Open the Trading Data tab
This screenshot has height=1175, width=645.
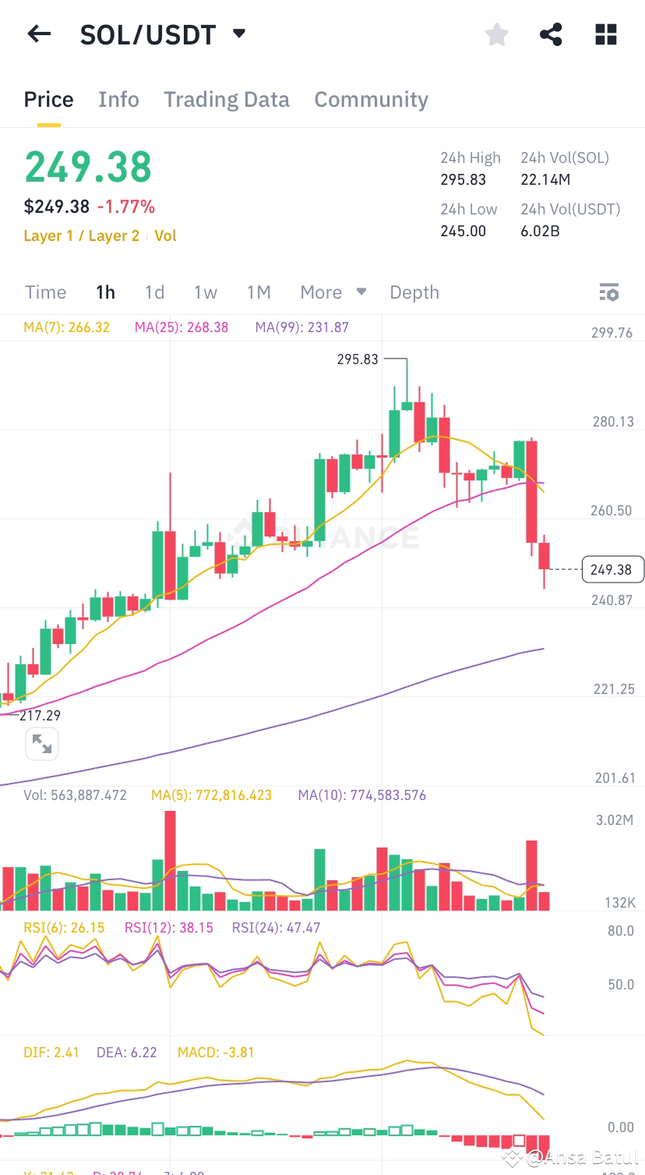pos(226,99)
